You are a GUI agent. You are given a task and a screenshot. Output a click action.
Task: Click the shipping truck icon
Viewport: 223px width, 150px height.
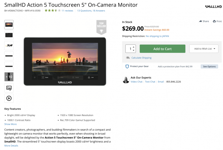[x=128, y=58]
